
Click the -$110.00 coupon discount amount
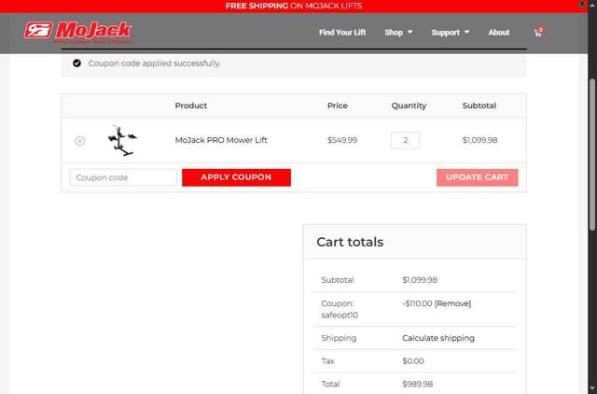pos(417,303)
